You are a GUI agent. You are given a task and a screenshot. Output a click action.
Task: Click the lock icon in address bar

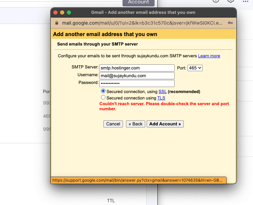click(x=57, y=23)
